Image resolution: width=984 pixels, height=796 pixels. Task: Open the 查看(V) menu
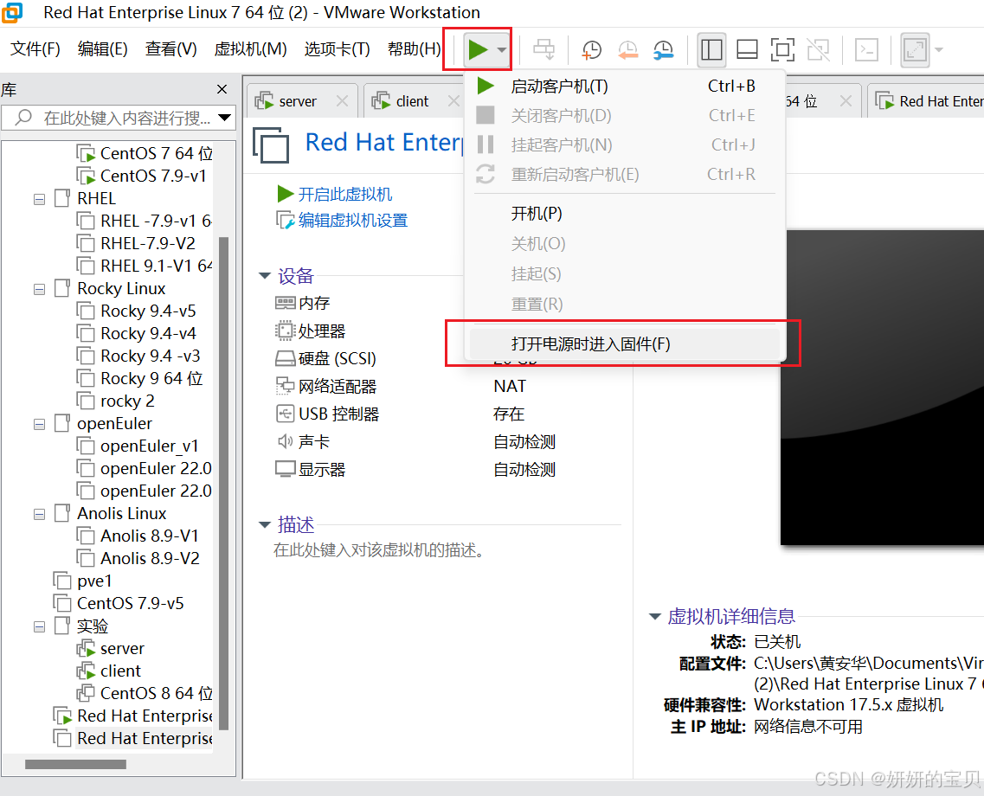(170, 49)
